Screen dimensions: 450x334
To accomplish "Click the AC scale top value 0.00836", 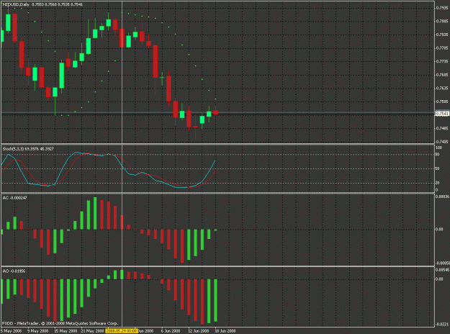I will click(442, 197).
